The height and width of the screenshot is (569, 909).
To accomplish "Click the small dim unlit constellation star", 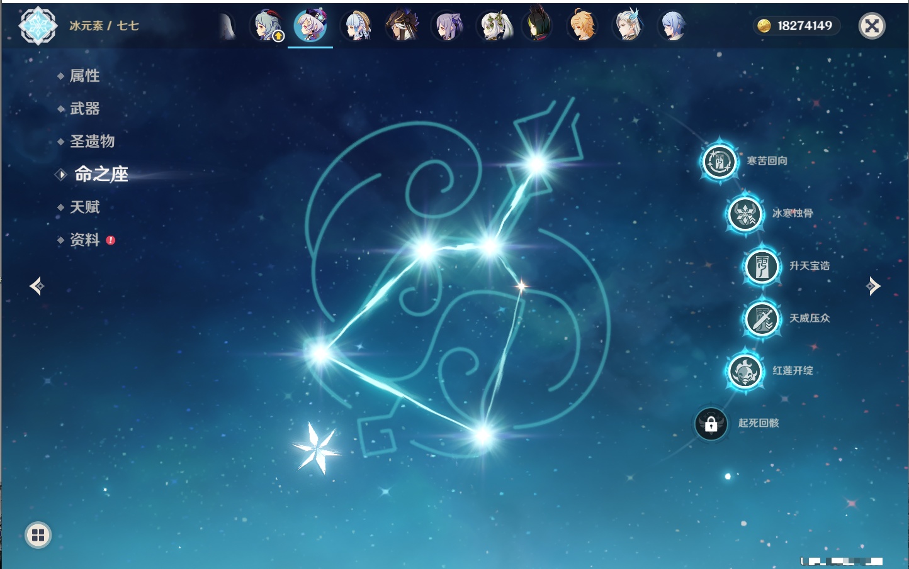I will click(x=521, y=287).
